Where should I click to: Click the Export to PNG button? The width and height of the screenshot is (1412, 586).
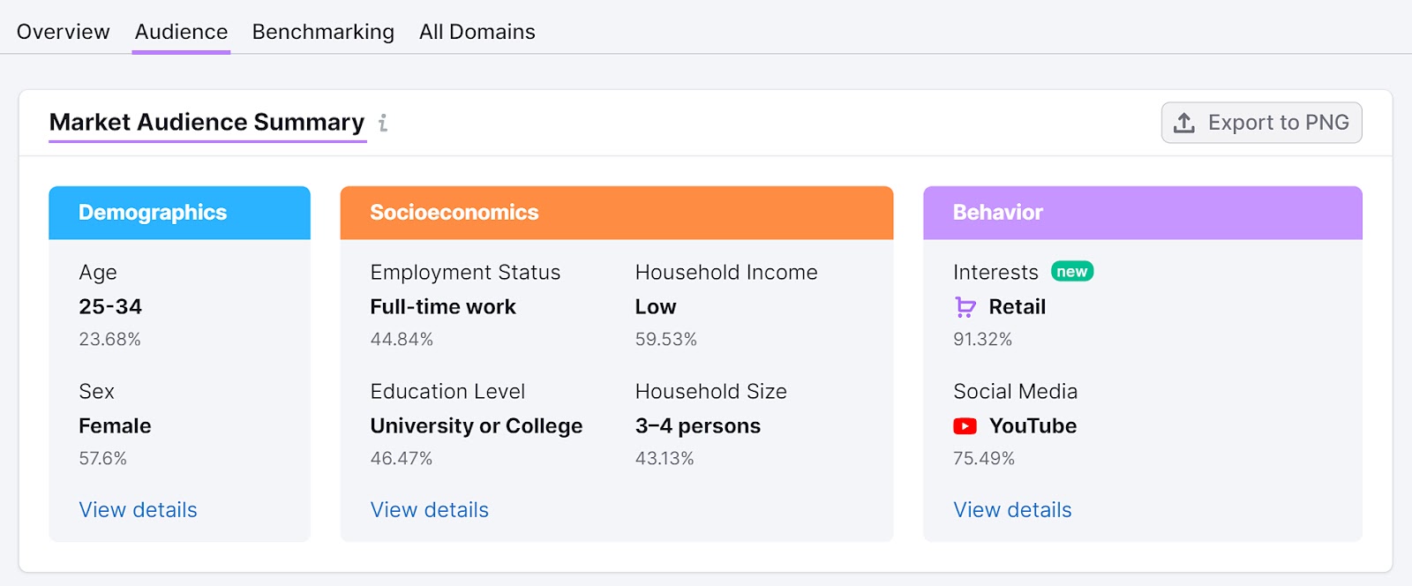[x=1261, y=124]
